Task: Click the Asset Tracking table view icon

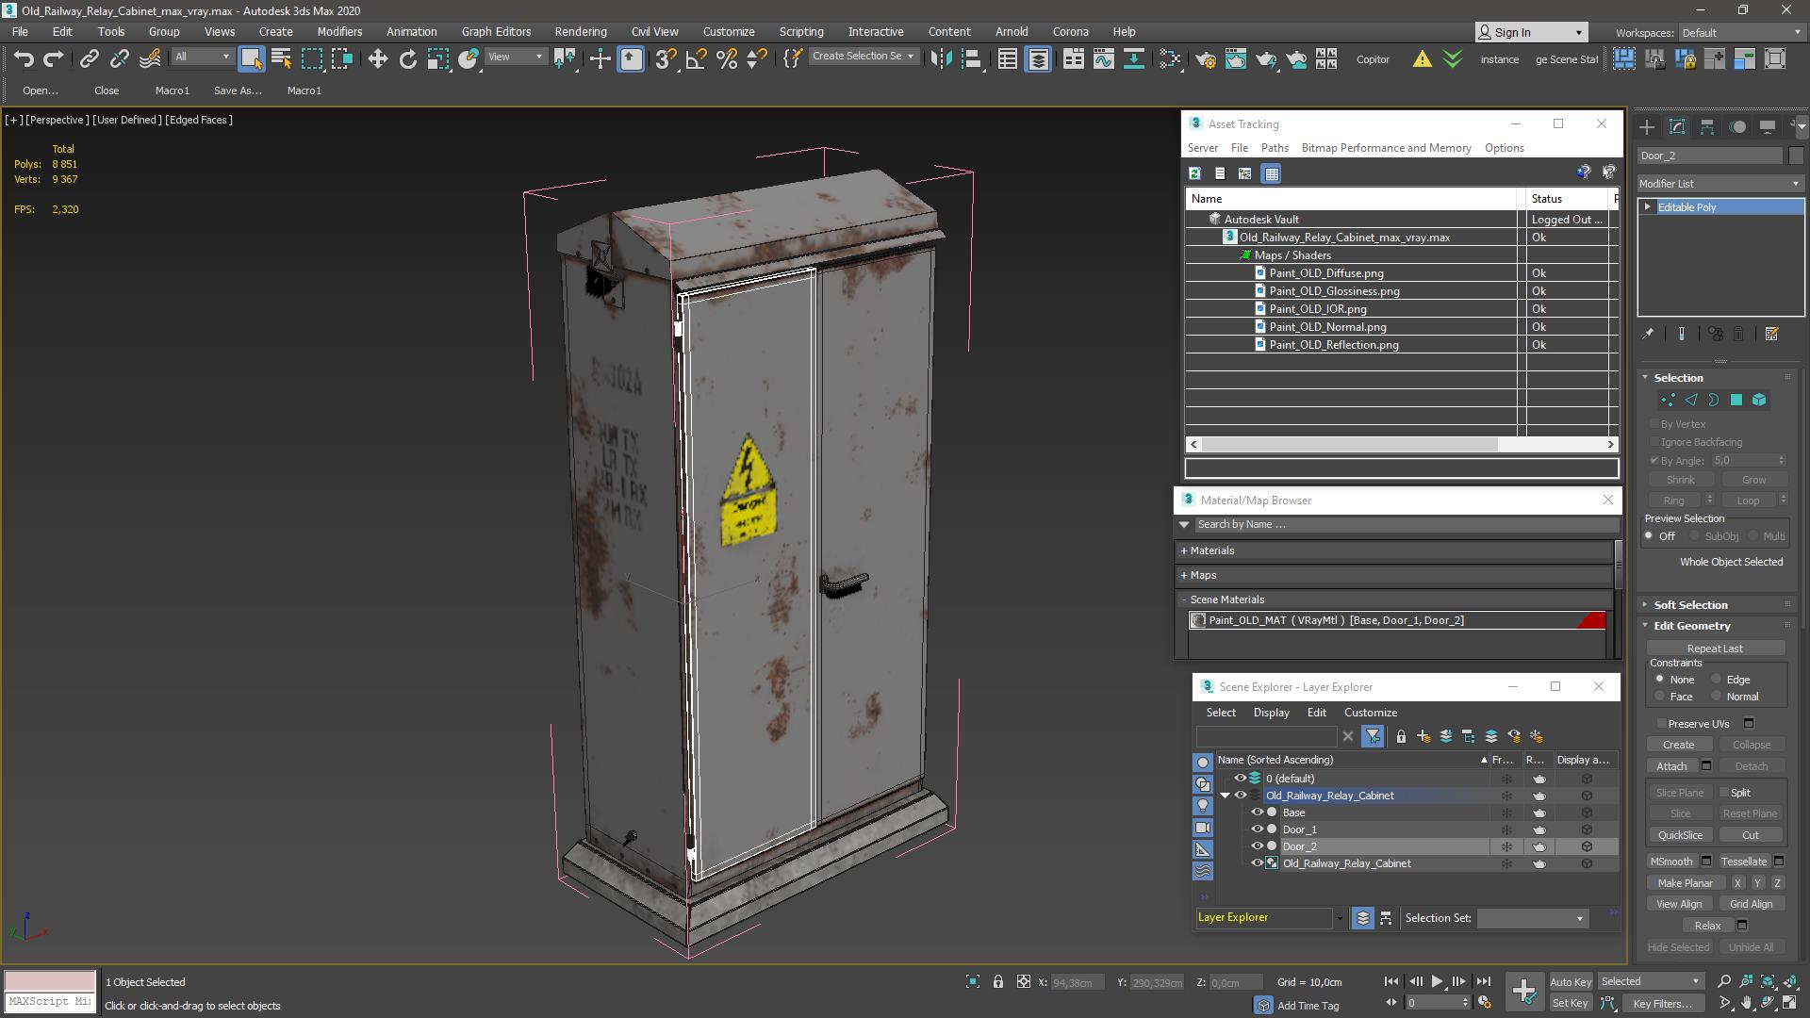Action: pos(1271,173)
